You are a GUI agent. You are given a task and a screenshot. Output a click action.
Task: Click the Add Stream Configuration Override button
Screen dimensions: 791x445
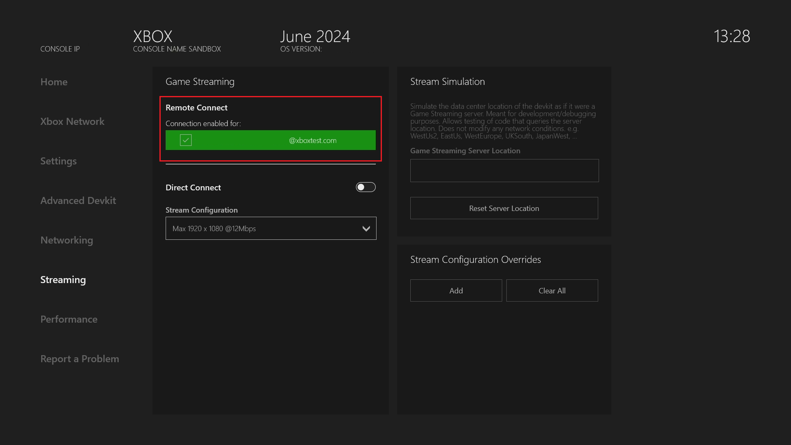456,290
